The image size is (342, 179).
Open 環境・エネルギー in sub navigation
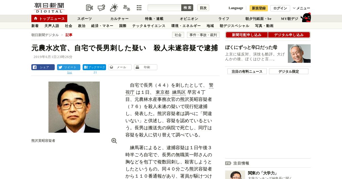coord(186,26)
